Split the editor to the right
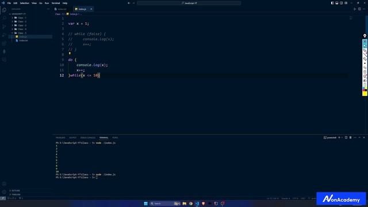The height and width of the screenshot is (207, 368). click(x=359, y=9)
